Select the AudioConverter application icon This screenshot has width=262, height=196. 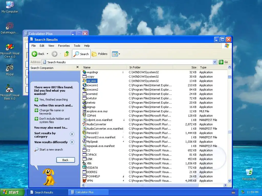(x=84, y=124)
